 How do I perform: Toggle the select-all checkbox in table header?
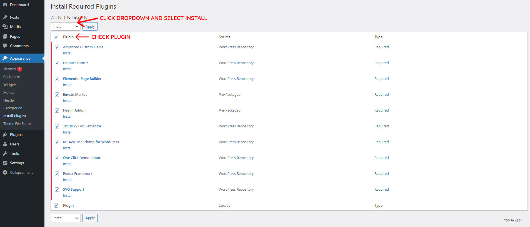point(56,37)
